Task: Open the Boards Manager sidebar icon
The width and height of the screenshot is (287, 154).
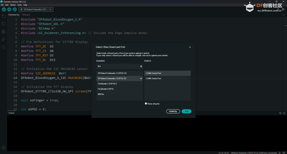Action: (3, 24)
